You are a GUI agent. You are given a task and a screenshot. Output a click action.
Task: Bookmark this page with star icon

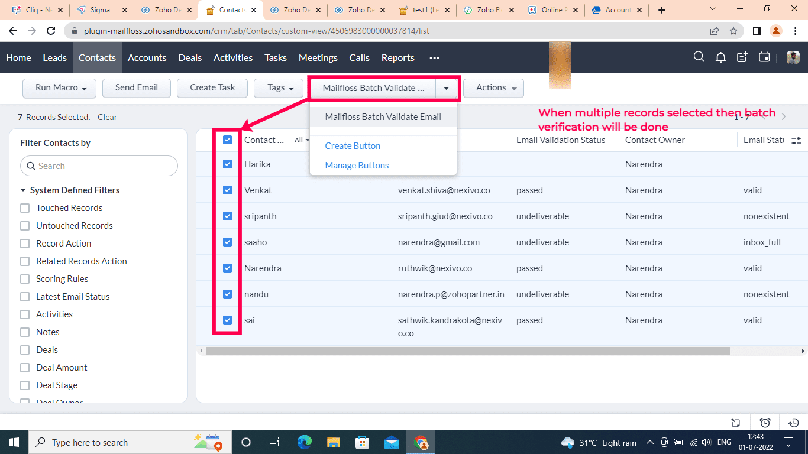[733, 31]
